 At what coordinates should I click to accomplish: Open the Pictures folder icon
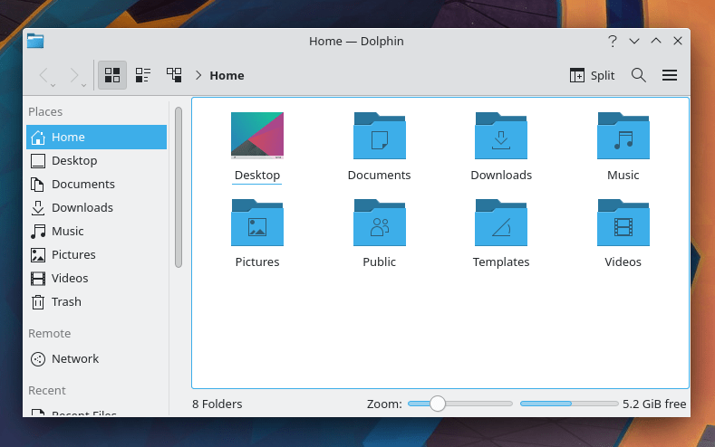tap(257, 223)
